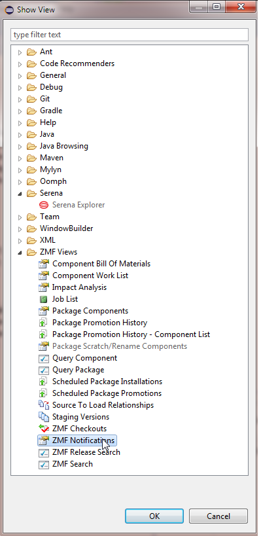261x536 pixels.
Task: Select the Oomph folder label
Action: pyautogui.click(x=53, y=181)
